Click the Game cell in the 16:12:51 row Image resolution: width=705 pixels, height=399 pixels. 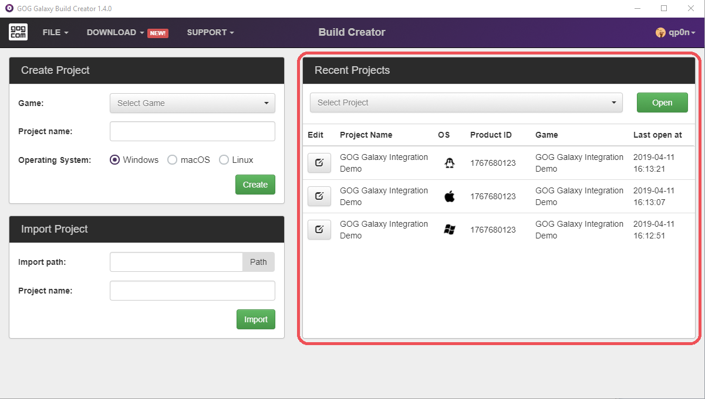tap(579, 230)
